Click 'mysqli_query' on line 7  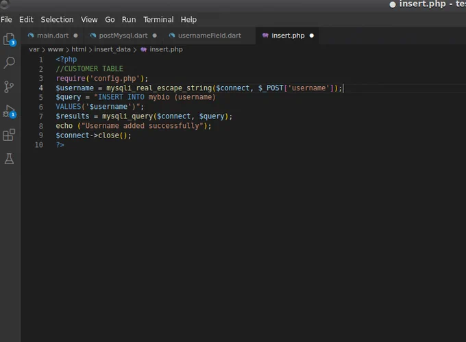click(x=127, y=116)
